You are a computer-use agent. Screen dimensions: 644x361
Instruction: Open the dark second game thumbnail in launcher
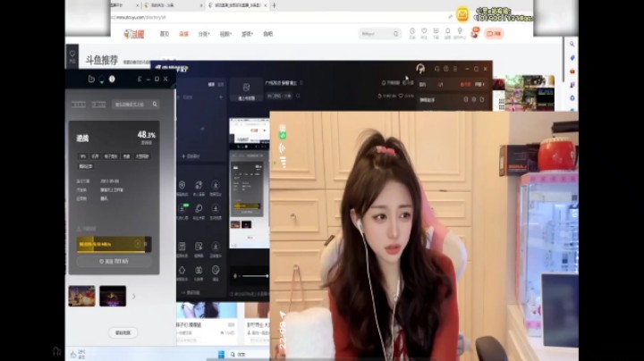[113, 296]
